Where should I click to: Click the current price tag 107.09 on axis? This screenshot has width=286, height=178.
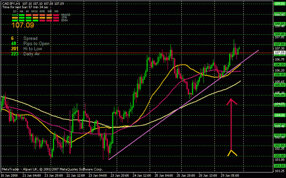[x=280, y=53]
